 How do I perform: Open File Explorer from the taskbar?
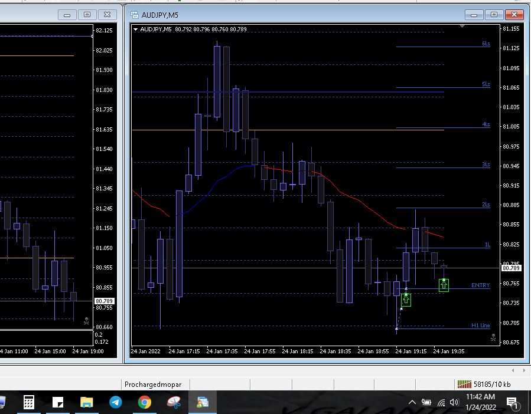pyautogui.click(x=87, y=402)
